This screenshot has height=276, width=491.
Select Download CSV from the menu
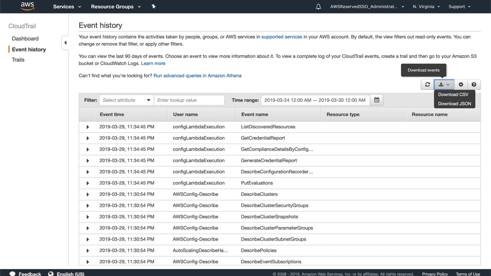click(x=453, y=94)
